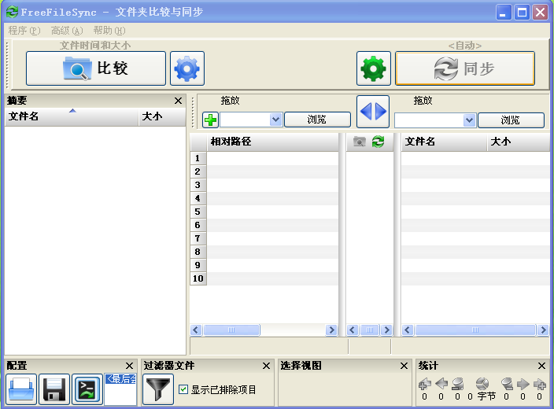
Task: Minimize the FreeFileSync window
Action: point(504,13)
